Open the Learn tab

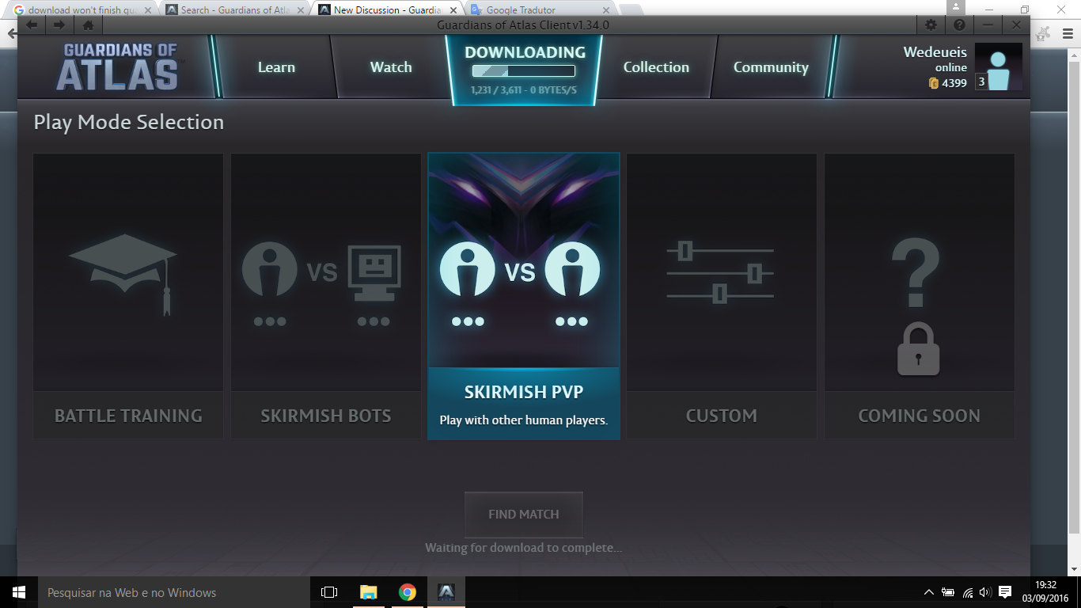point(276,67)
